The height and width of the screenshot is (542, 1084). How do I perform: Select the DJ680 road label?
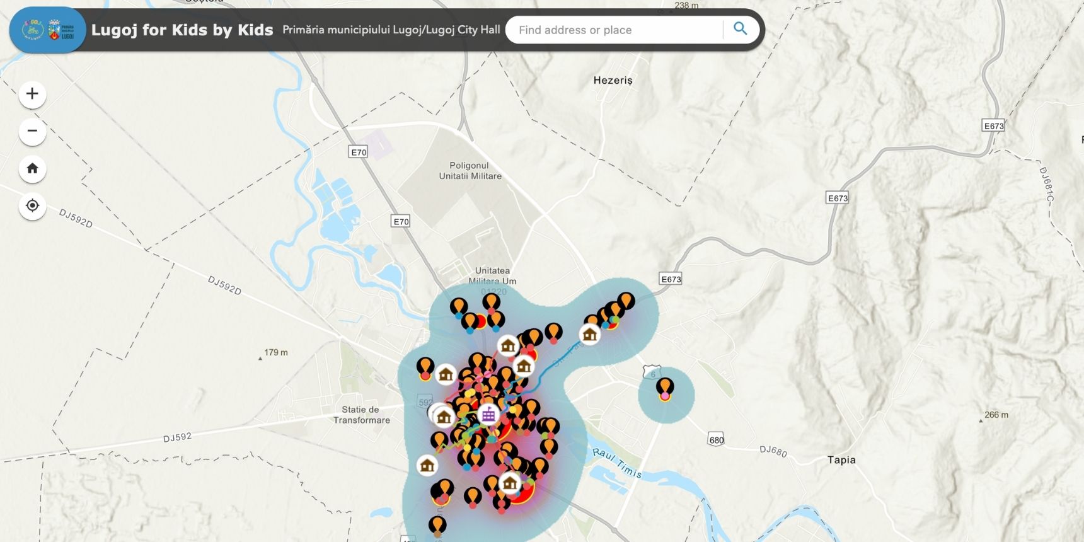click(773, 451)
